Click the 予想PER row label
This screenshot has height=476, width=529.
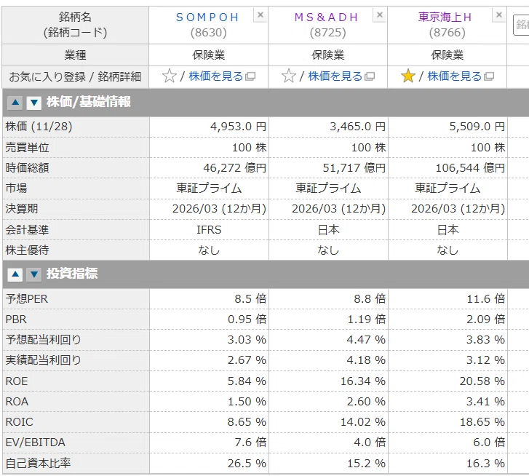tap(27, 299)
